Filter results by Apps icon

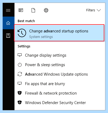[x=21, y=10]
